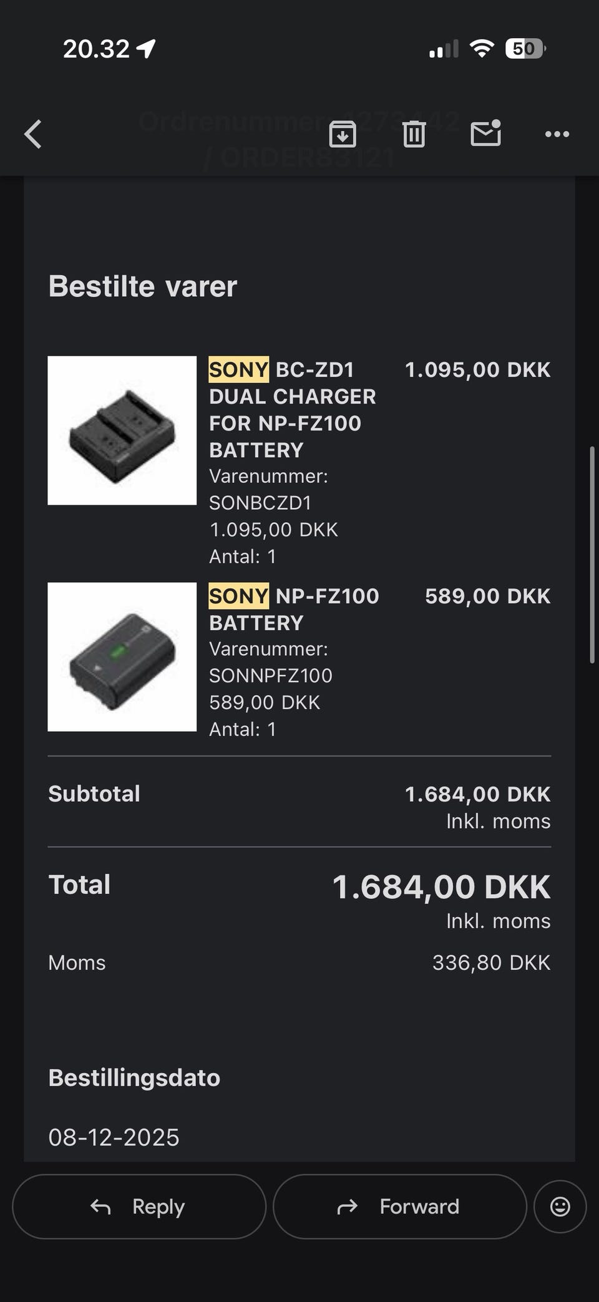The height and width of the screenshot is (1302, 599).
Task: Open the three-dot more options menu
Action: click(557, 134)
